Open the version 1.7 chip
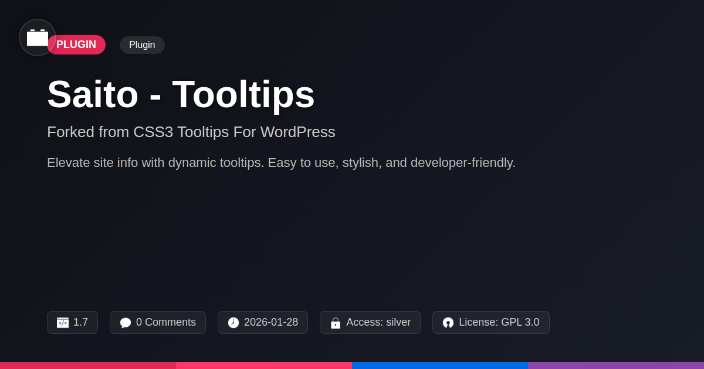Viewport: 704px width, 369px height. [72, 322]
